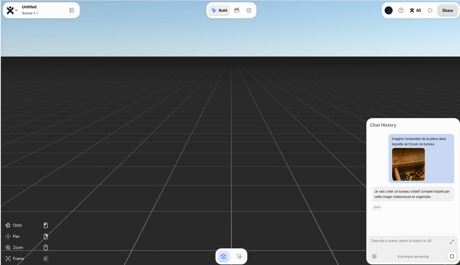Viewport: 460px width, 265px height.
Task: Select the Pan navigation control
Action: point(16,236)
